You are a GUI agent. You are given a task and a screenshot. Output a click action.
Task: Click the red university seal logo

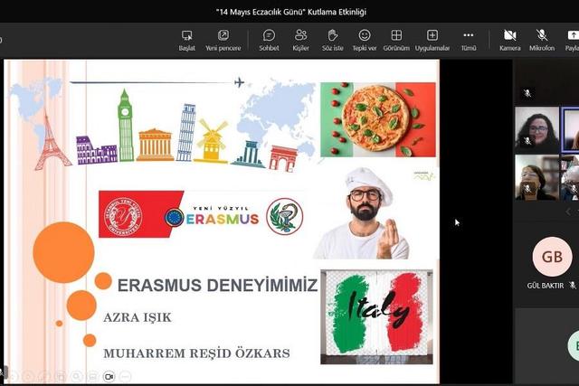coord(123,216)
